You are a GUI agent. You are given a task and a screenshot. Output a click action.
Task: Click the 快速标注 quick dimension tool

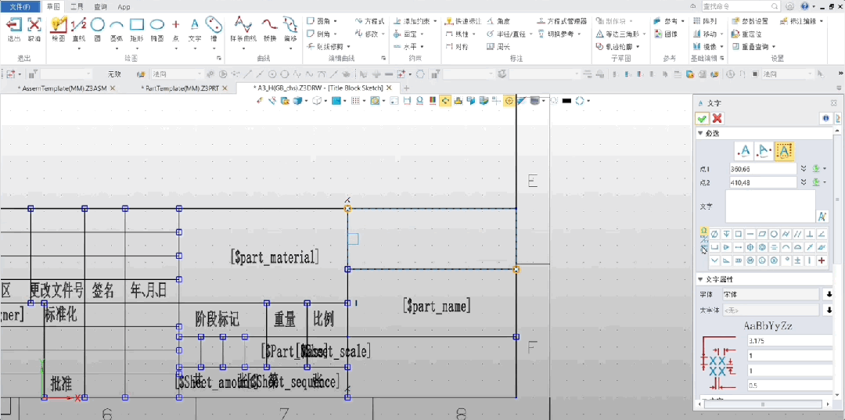click(x=463, y=21)
